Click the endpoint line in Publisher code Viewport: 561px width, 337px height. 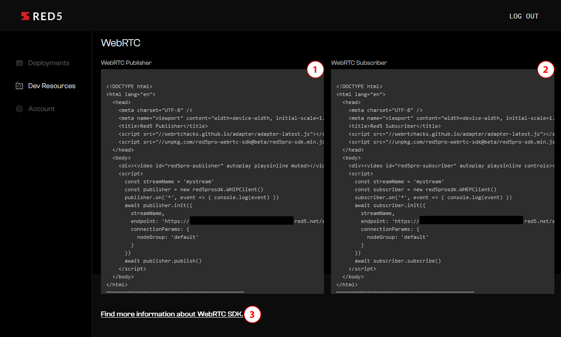click(x=227, y=221)
